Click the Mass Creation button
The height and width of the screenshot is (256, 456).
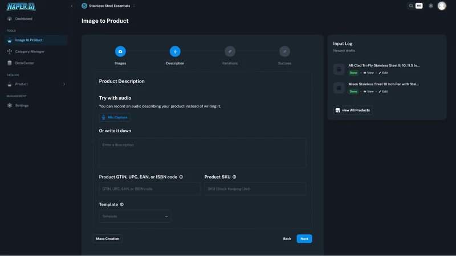tap(108, 238)
